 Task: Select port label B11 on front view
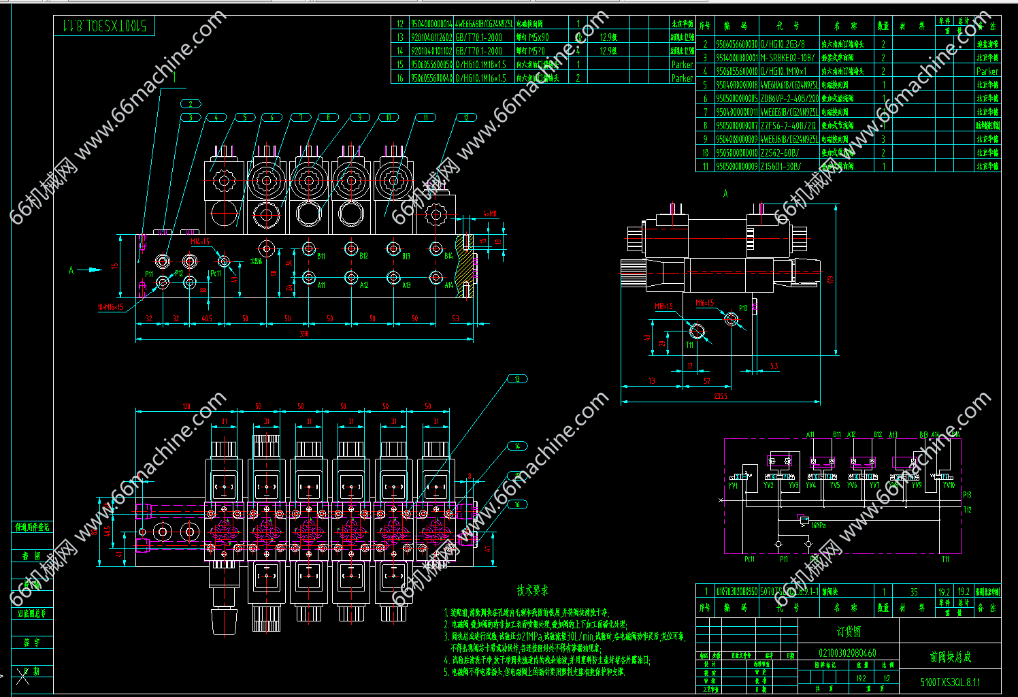click(321, 257)
